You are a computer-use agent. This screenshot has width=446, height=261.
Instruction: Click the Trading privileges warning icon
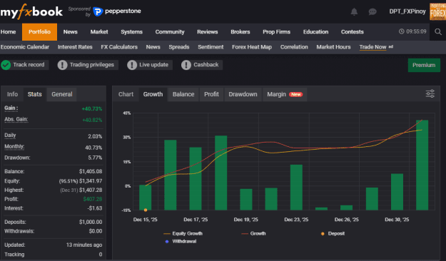(x=62, y=65)
